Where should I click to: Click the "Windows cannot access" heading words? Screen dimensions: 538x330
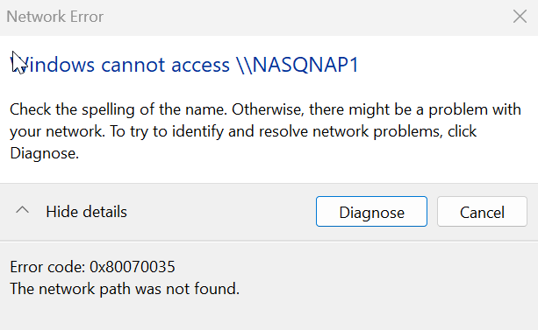[x=119, y=65]
